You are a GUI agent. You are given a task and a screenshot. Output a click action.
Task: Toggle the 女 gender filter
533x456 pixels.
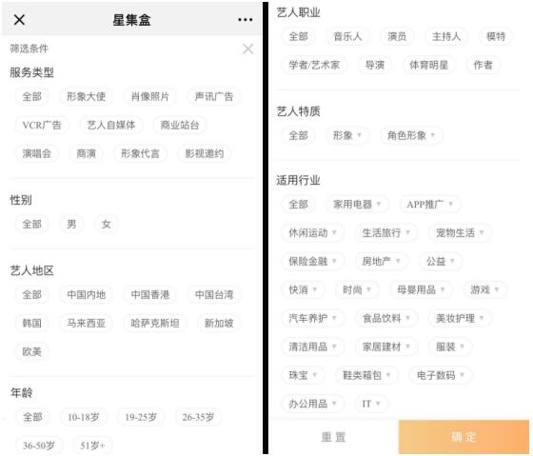click(107, 224)
